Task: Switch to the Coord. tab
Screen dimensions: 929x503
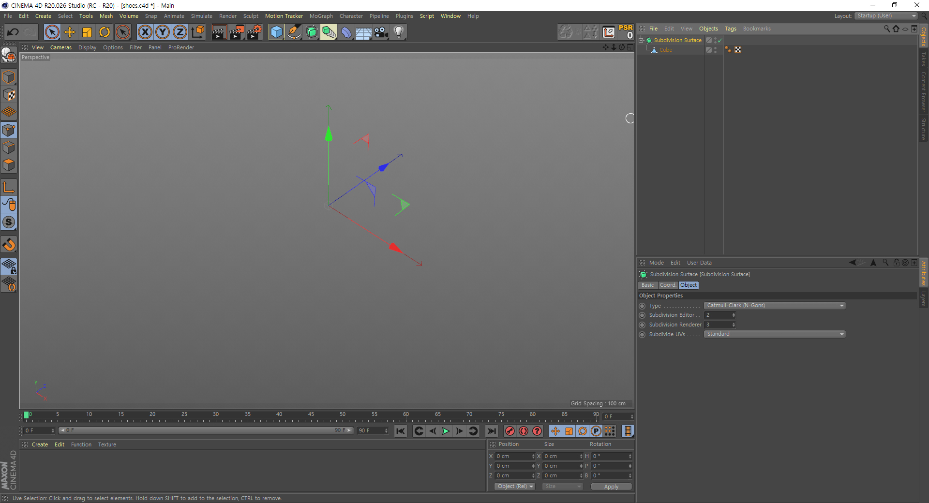Action: pos(668,285)
